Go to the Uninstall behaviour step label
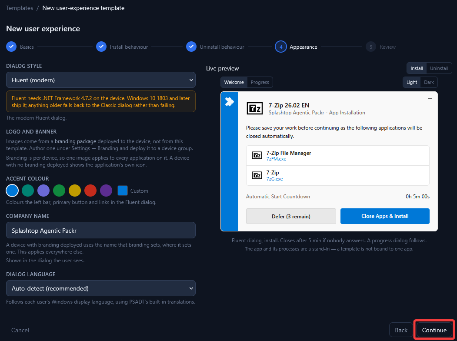Screen dimensions: 457x341 pyautogui.click(x=222, y=47)
